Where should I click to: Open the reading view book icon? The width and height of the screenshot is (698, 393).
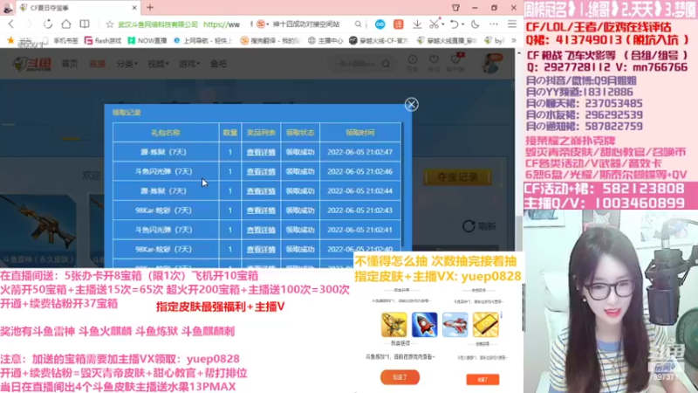pyautogui.click(x=84, y=24)
